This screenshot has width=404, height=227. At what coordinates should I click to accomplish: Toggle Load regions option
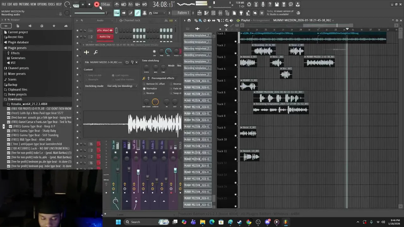pyautogui.click(x=120, y=75)
